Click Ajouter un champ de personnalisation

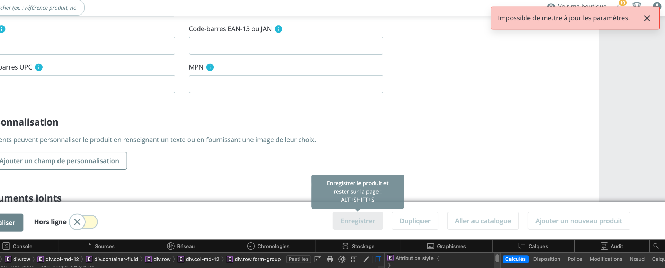tap(60, 161)
